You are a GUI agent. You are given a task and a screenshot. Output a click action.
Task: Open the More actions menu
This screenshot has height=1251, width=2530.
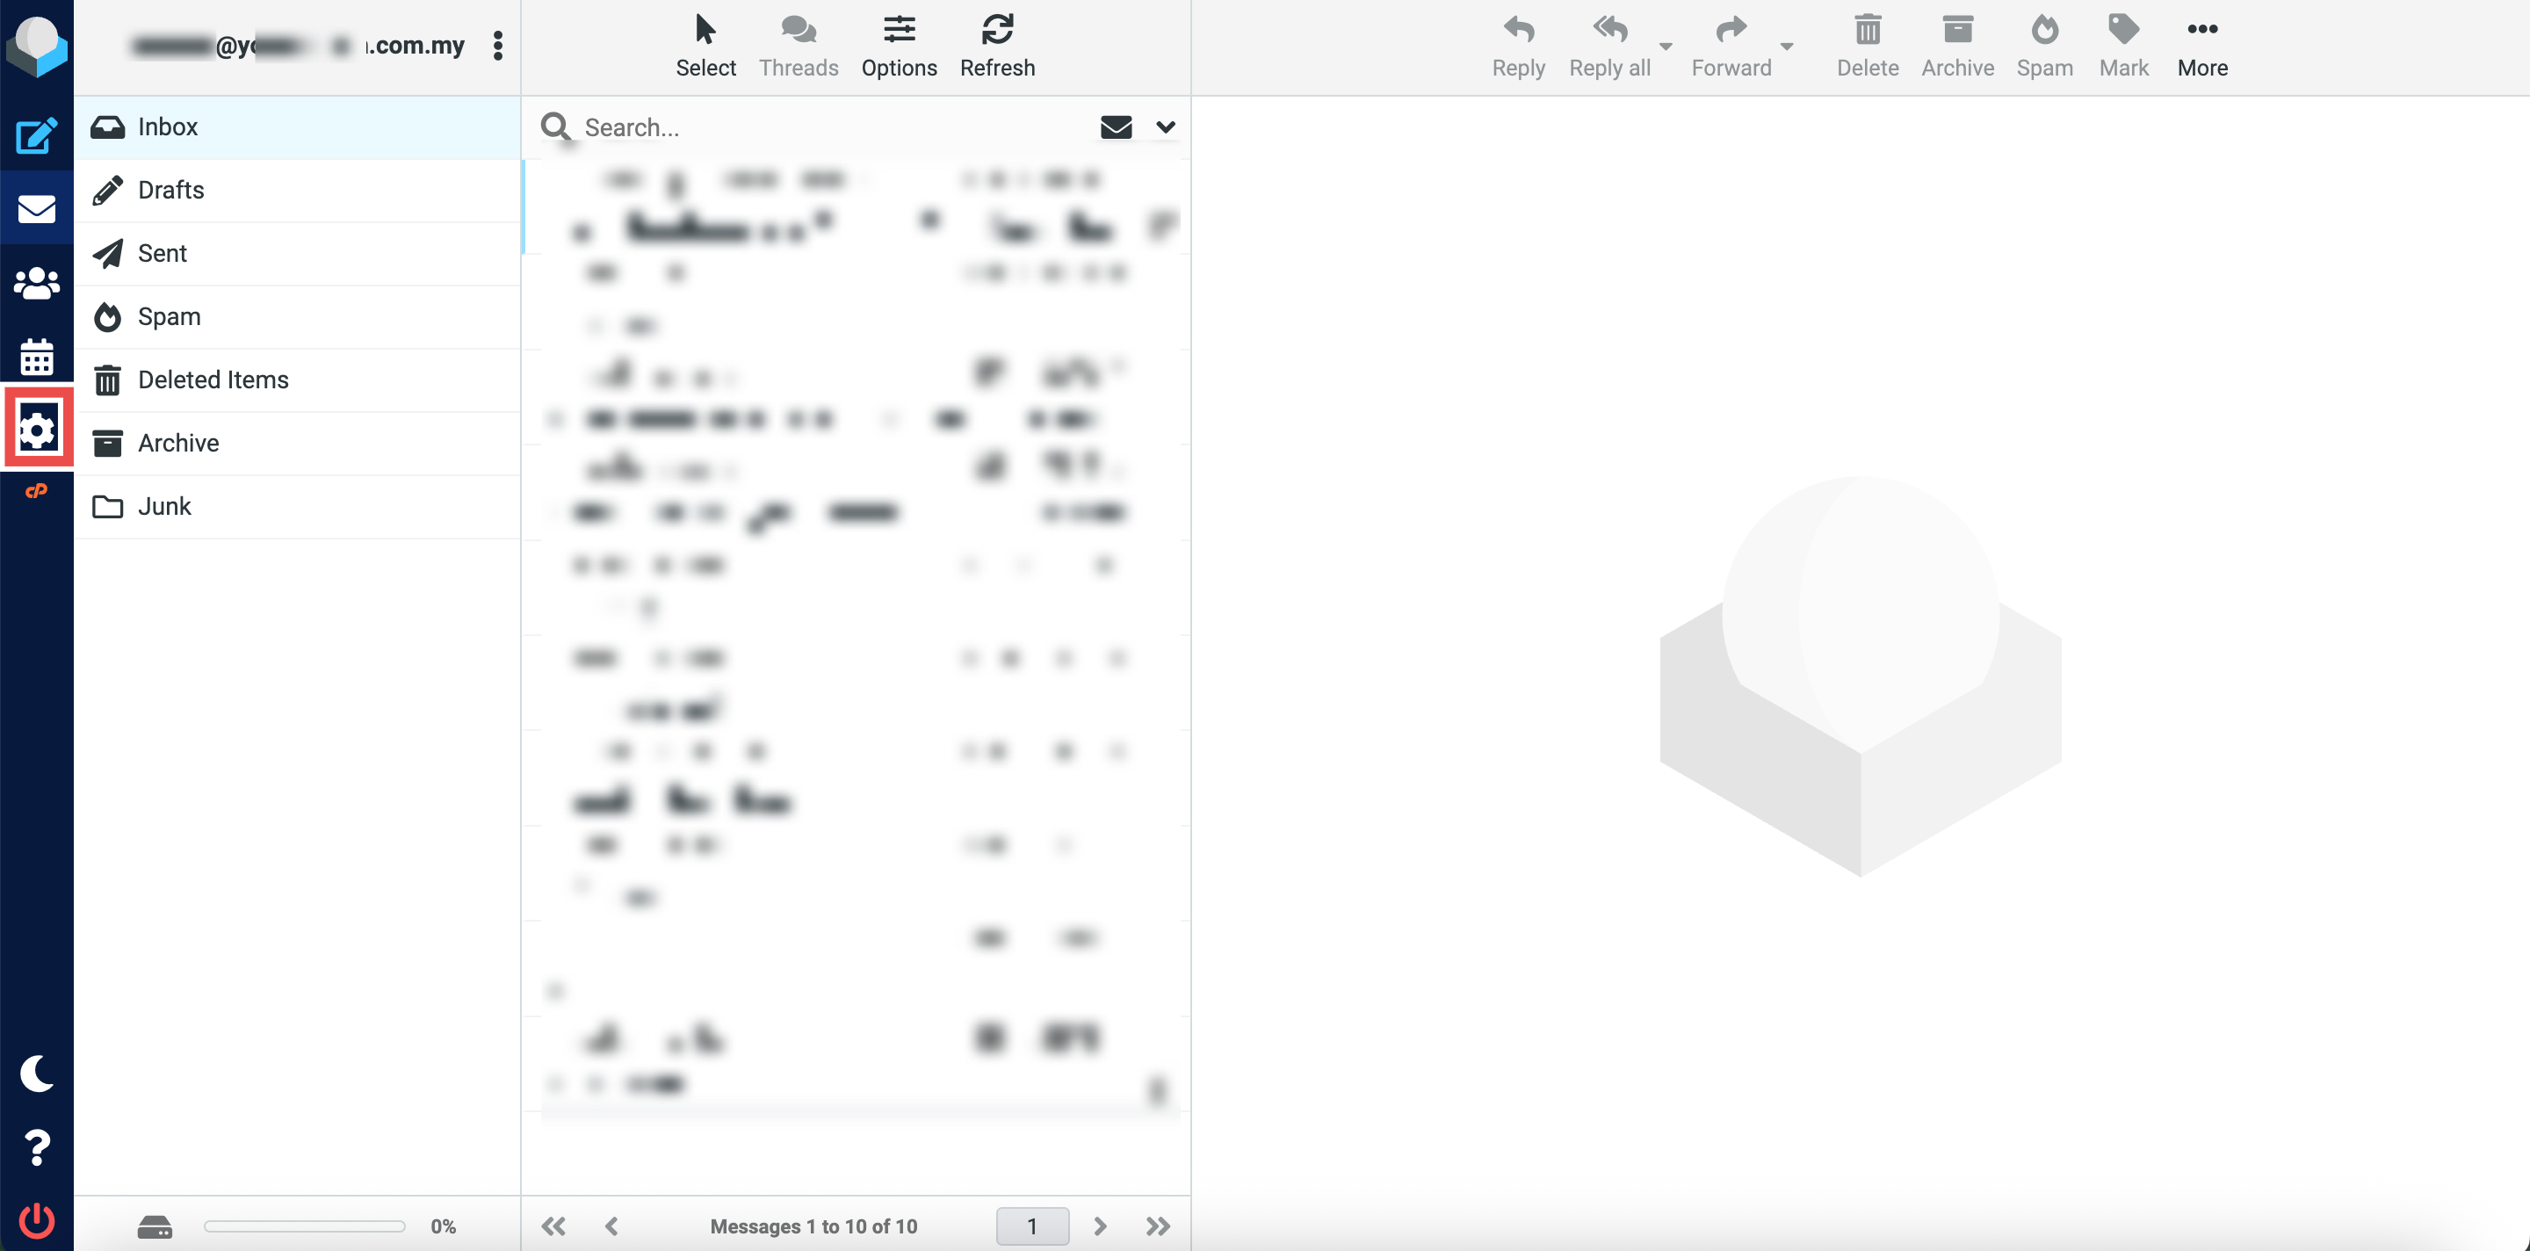(2201, 45)
